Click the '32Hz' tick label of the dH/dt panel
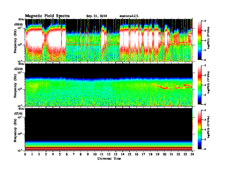This screenshot has width=229, height=177. [x=21, y=19]
